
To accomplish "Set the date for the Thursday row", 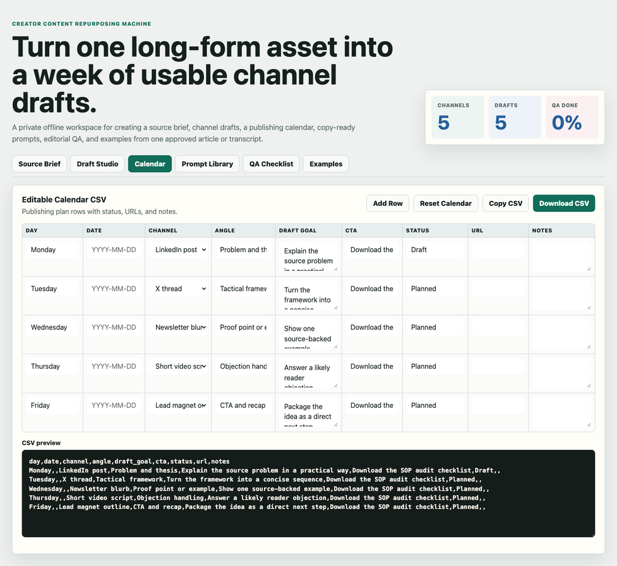I will coord(114,366).
